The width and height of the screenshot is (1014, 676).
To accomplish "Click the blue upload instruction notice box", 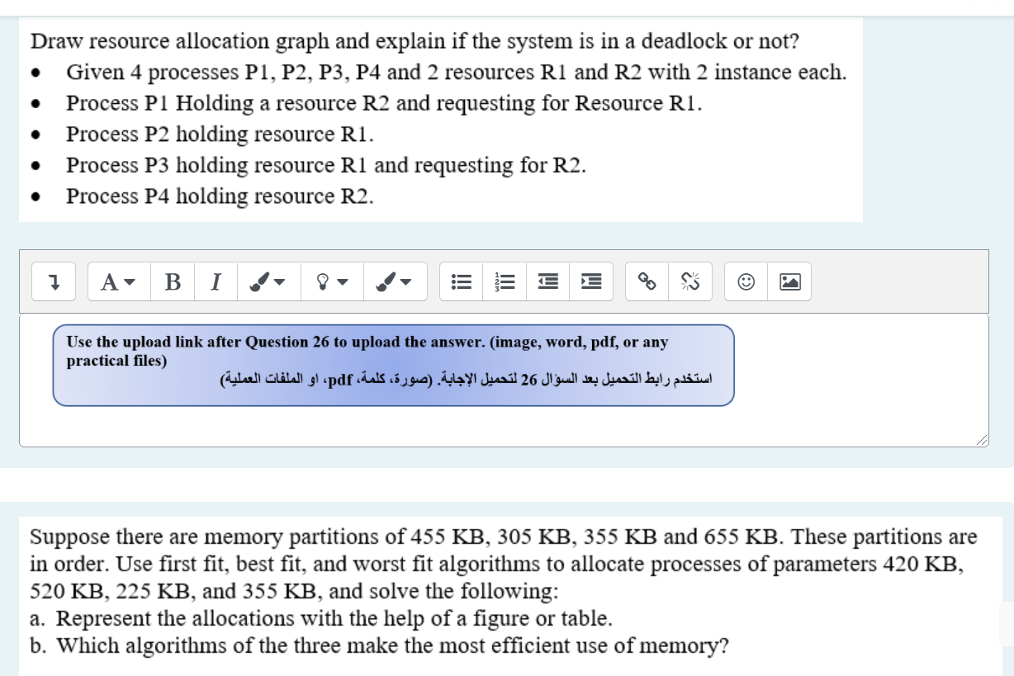I will pos(393,365).
